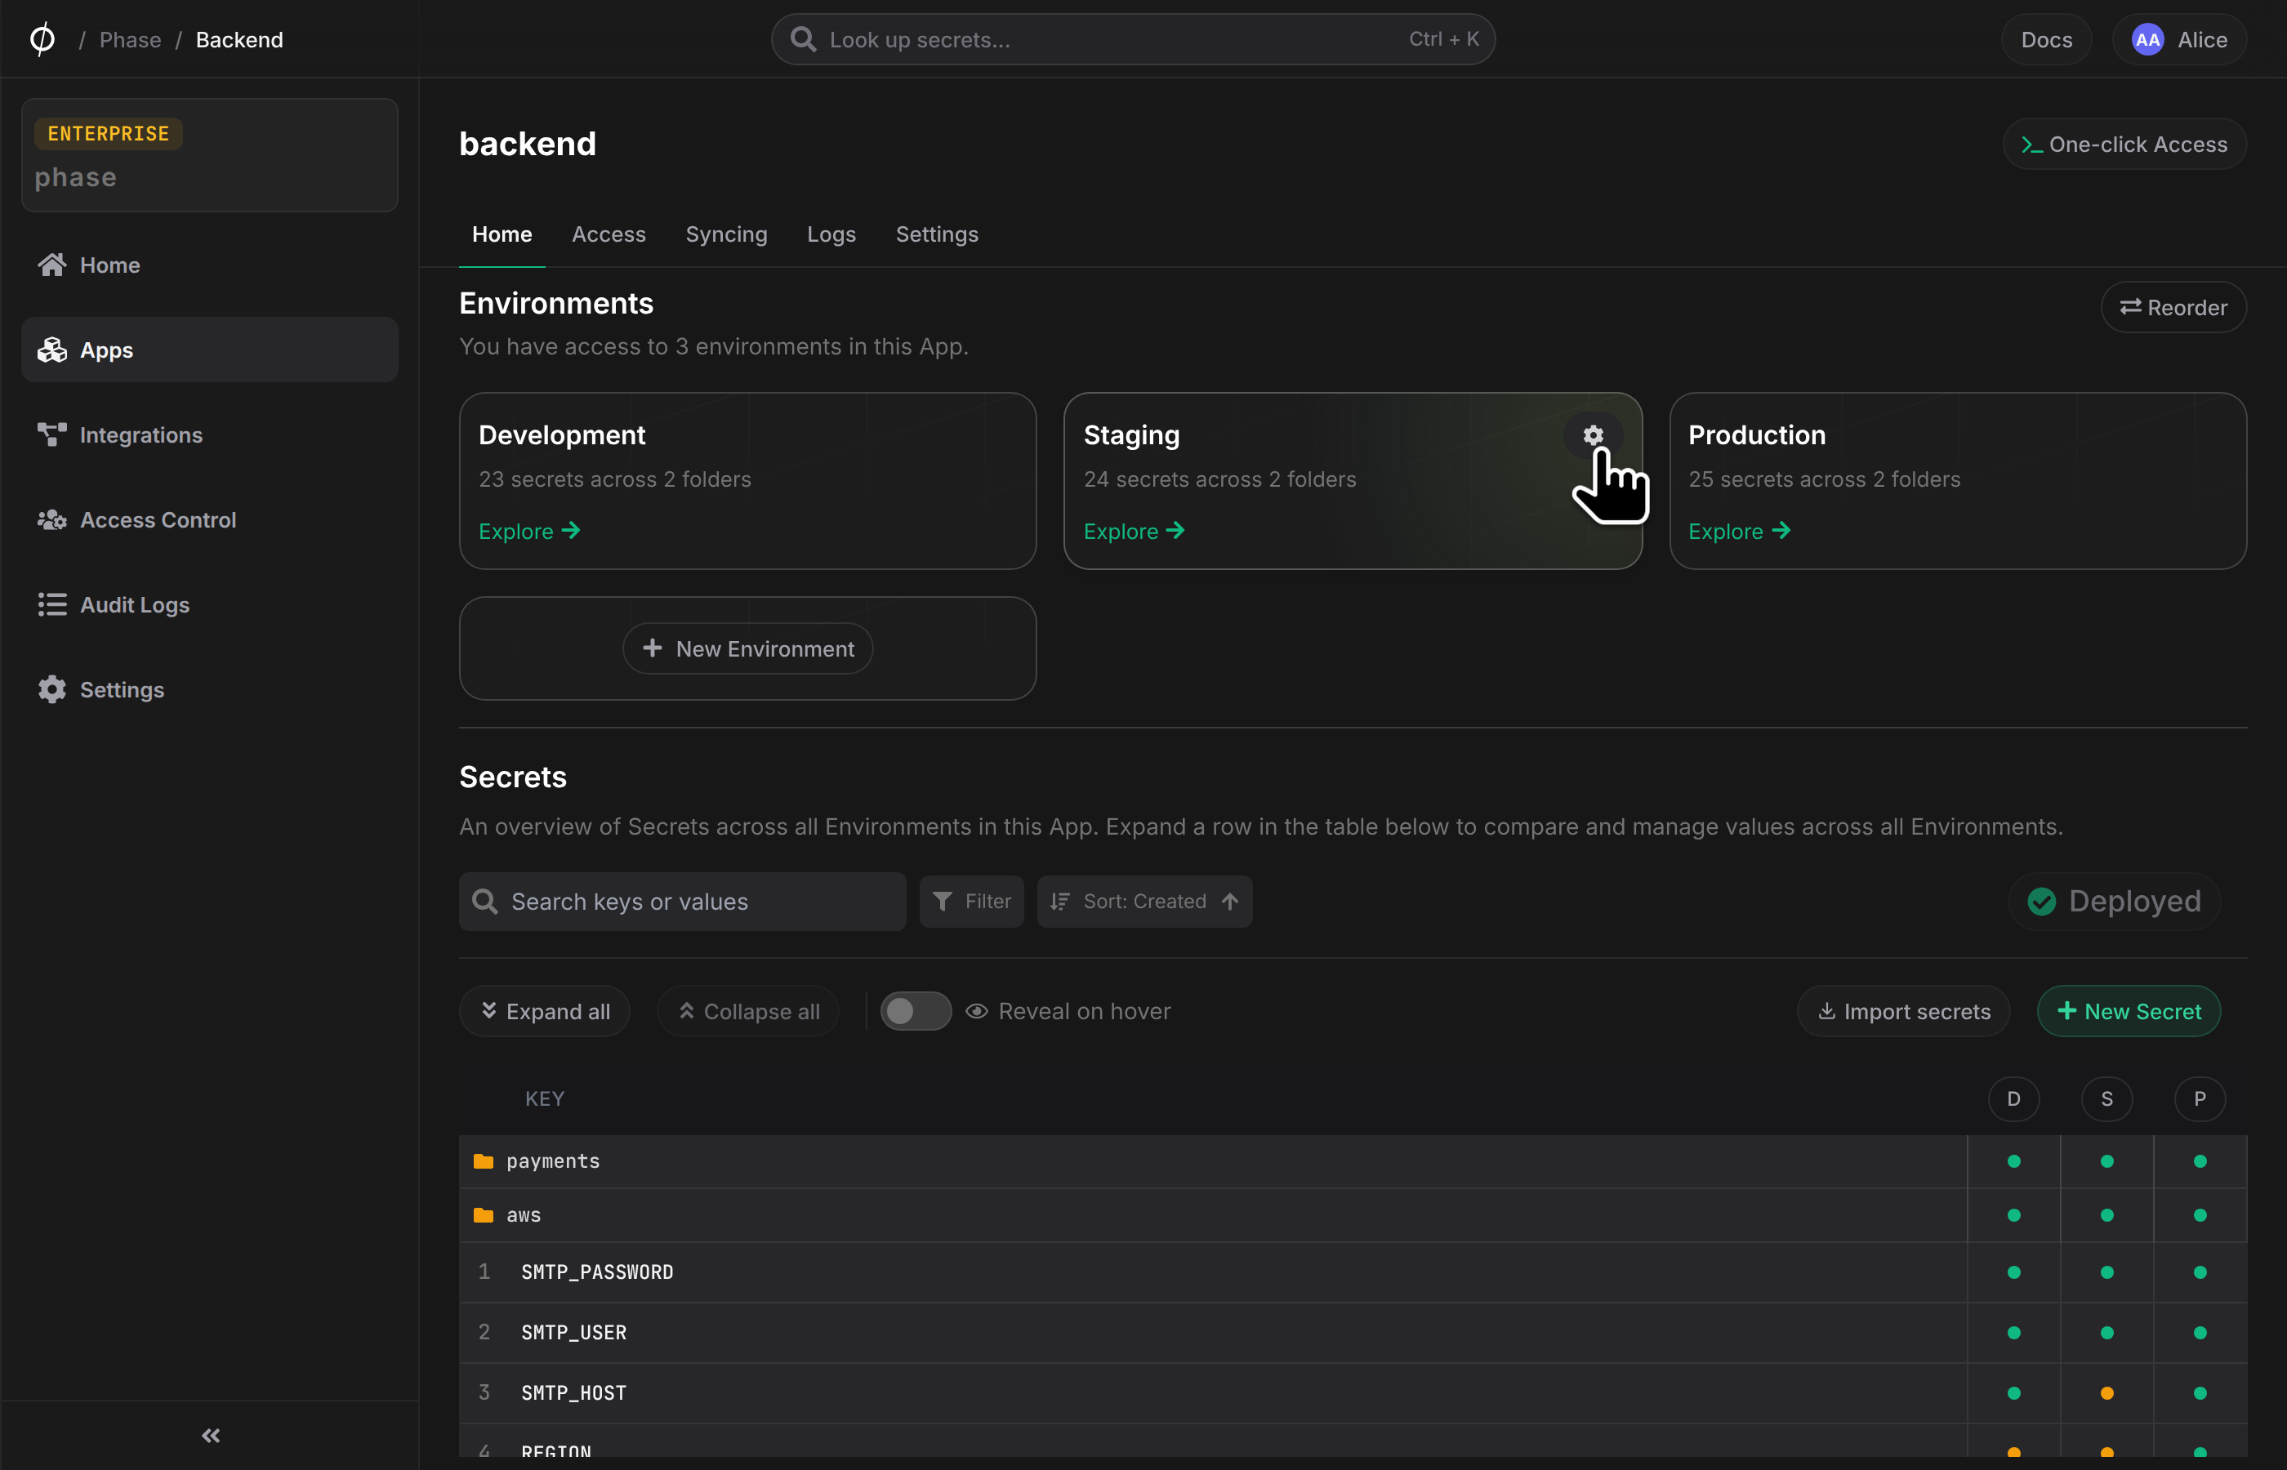
Task: Toggle the Reveal on hover switch
Action: [916, 1011]
